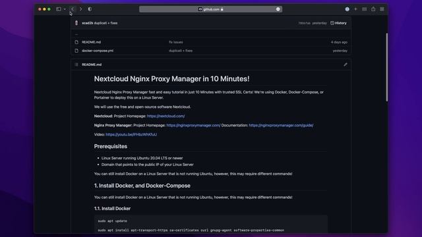422x237 pixels.
Task: Open a new tab with plus icon
Action: coord(355,9)
